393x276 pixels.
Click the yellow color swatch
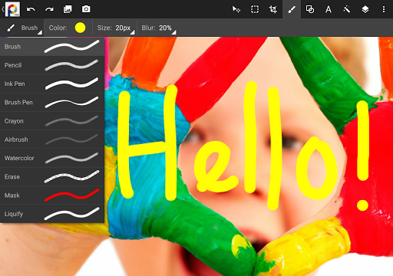80,28
